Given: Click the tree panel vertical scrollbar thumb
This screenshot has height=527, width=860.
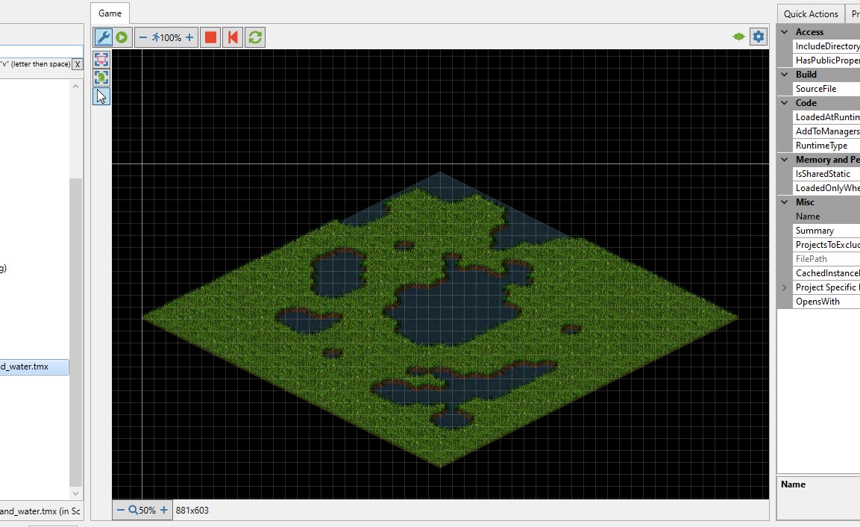Looking at the screenshot, I should (x=75, y=331).
